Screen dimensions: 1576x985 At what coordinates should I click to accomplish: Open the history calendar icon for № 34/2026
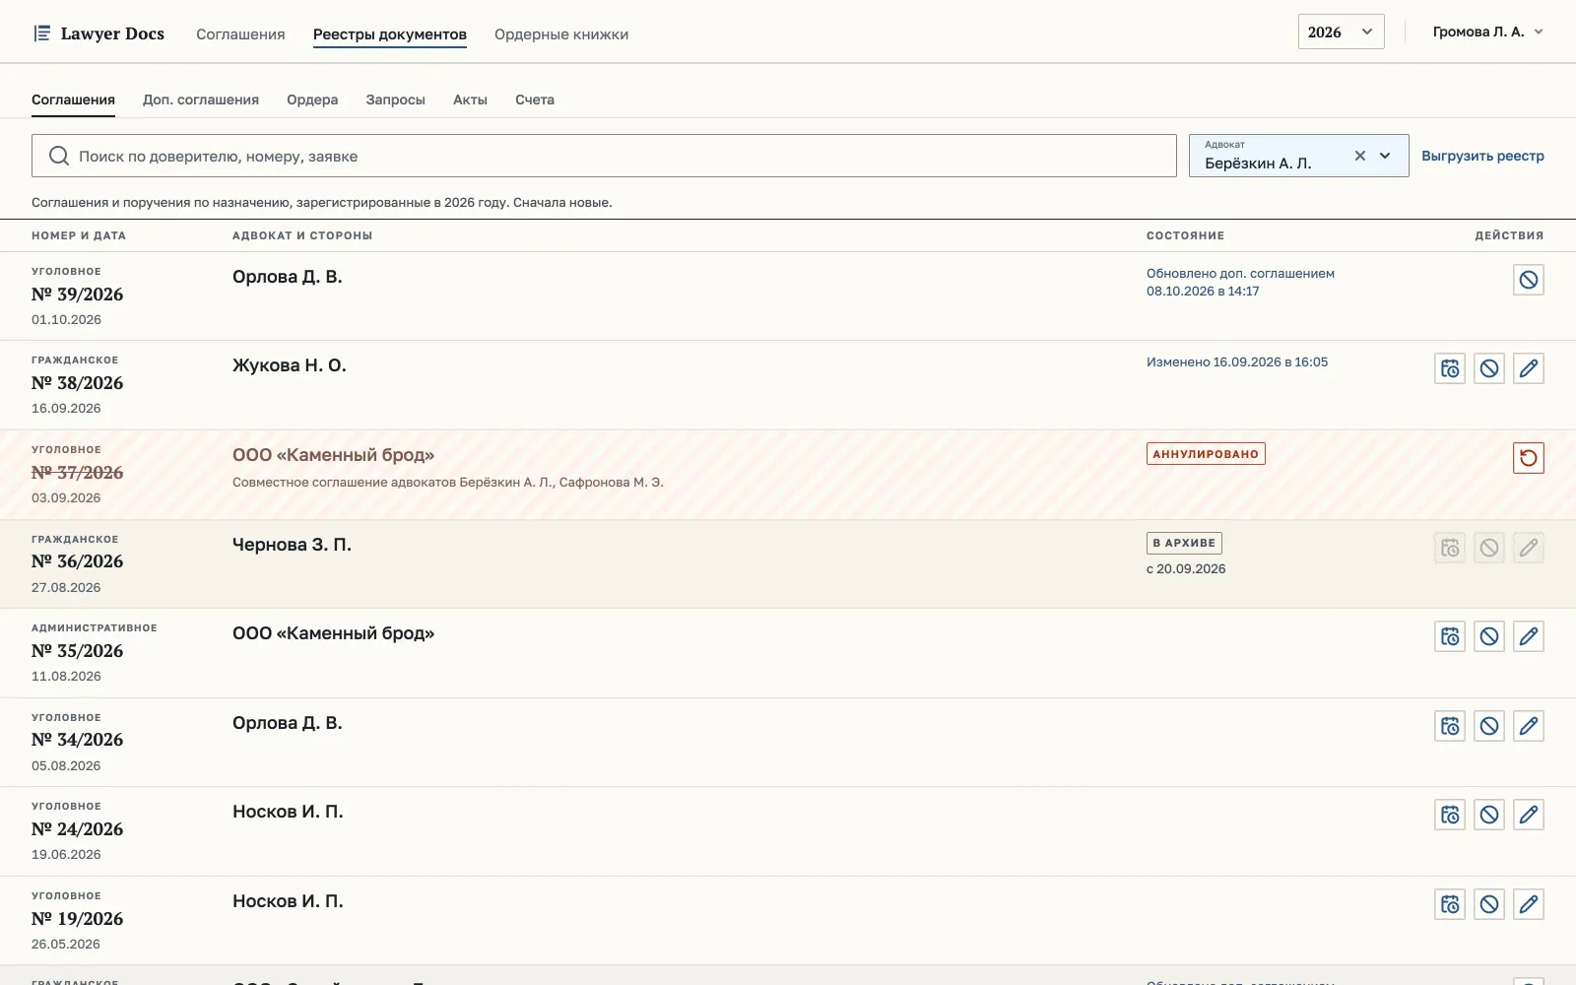[x=1450, y=726]
